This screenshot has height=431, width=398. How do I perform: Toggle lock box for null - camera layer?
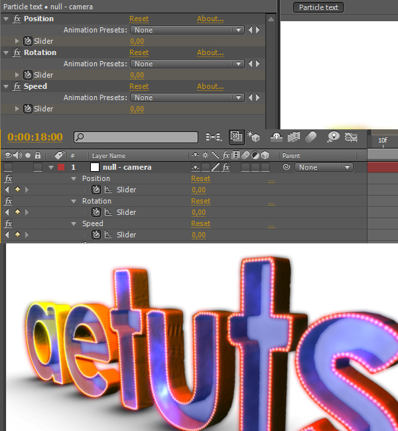38,167
